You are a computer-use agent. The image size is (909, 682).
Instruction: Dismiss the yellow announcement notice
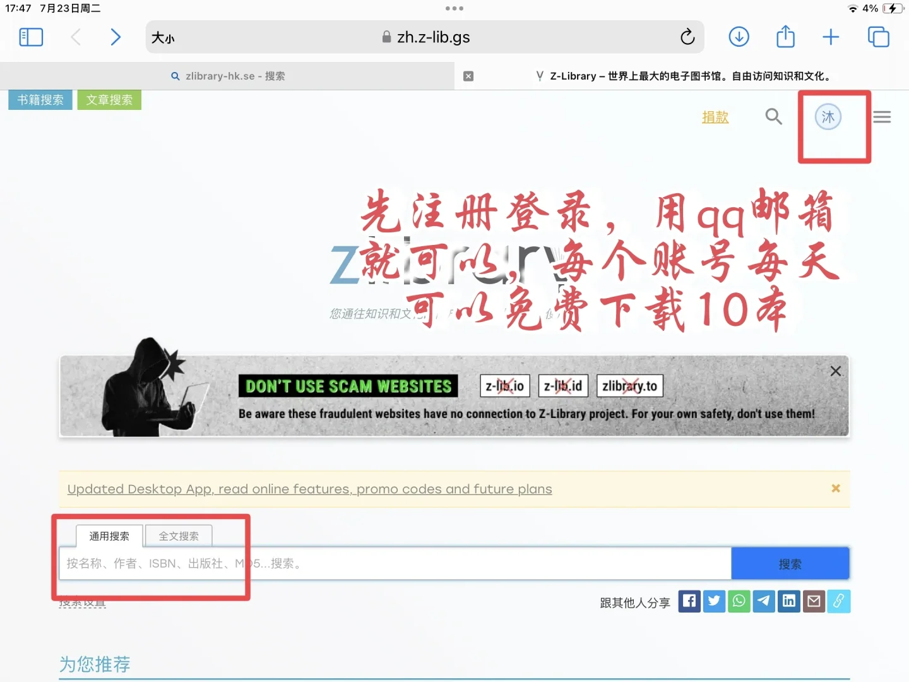coord(836,488)
